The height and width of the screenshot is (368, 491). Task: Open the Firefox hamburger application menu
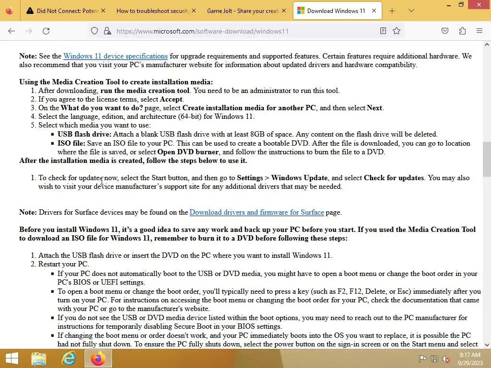[x=479, y=31]
